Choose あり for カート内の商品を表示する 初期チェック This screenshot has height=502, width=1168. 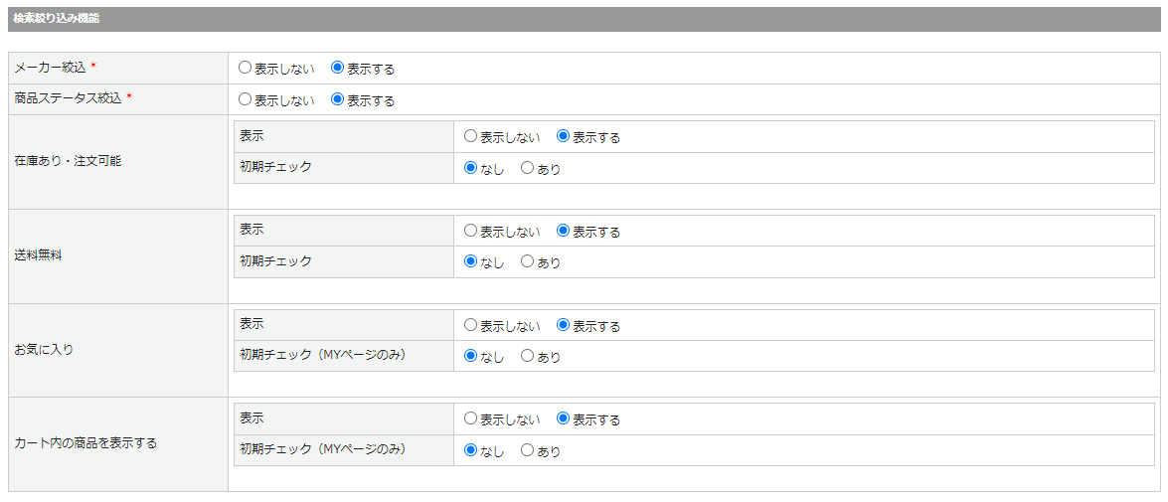tap(528, 450)
